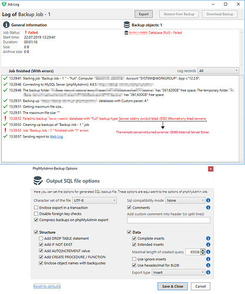The image size is (245, 294).
Task: Click the Maximal length of created query stepper
Action: [x=203, y=252]
